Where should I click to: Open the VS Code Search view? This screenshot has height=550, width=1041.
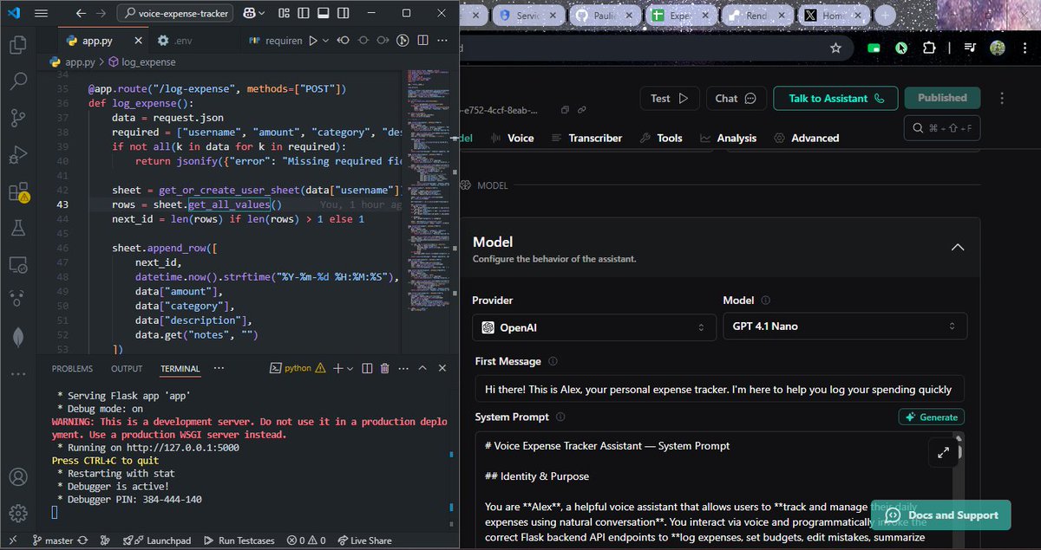18,82
